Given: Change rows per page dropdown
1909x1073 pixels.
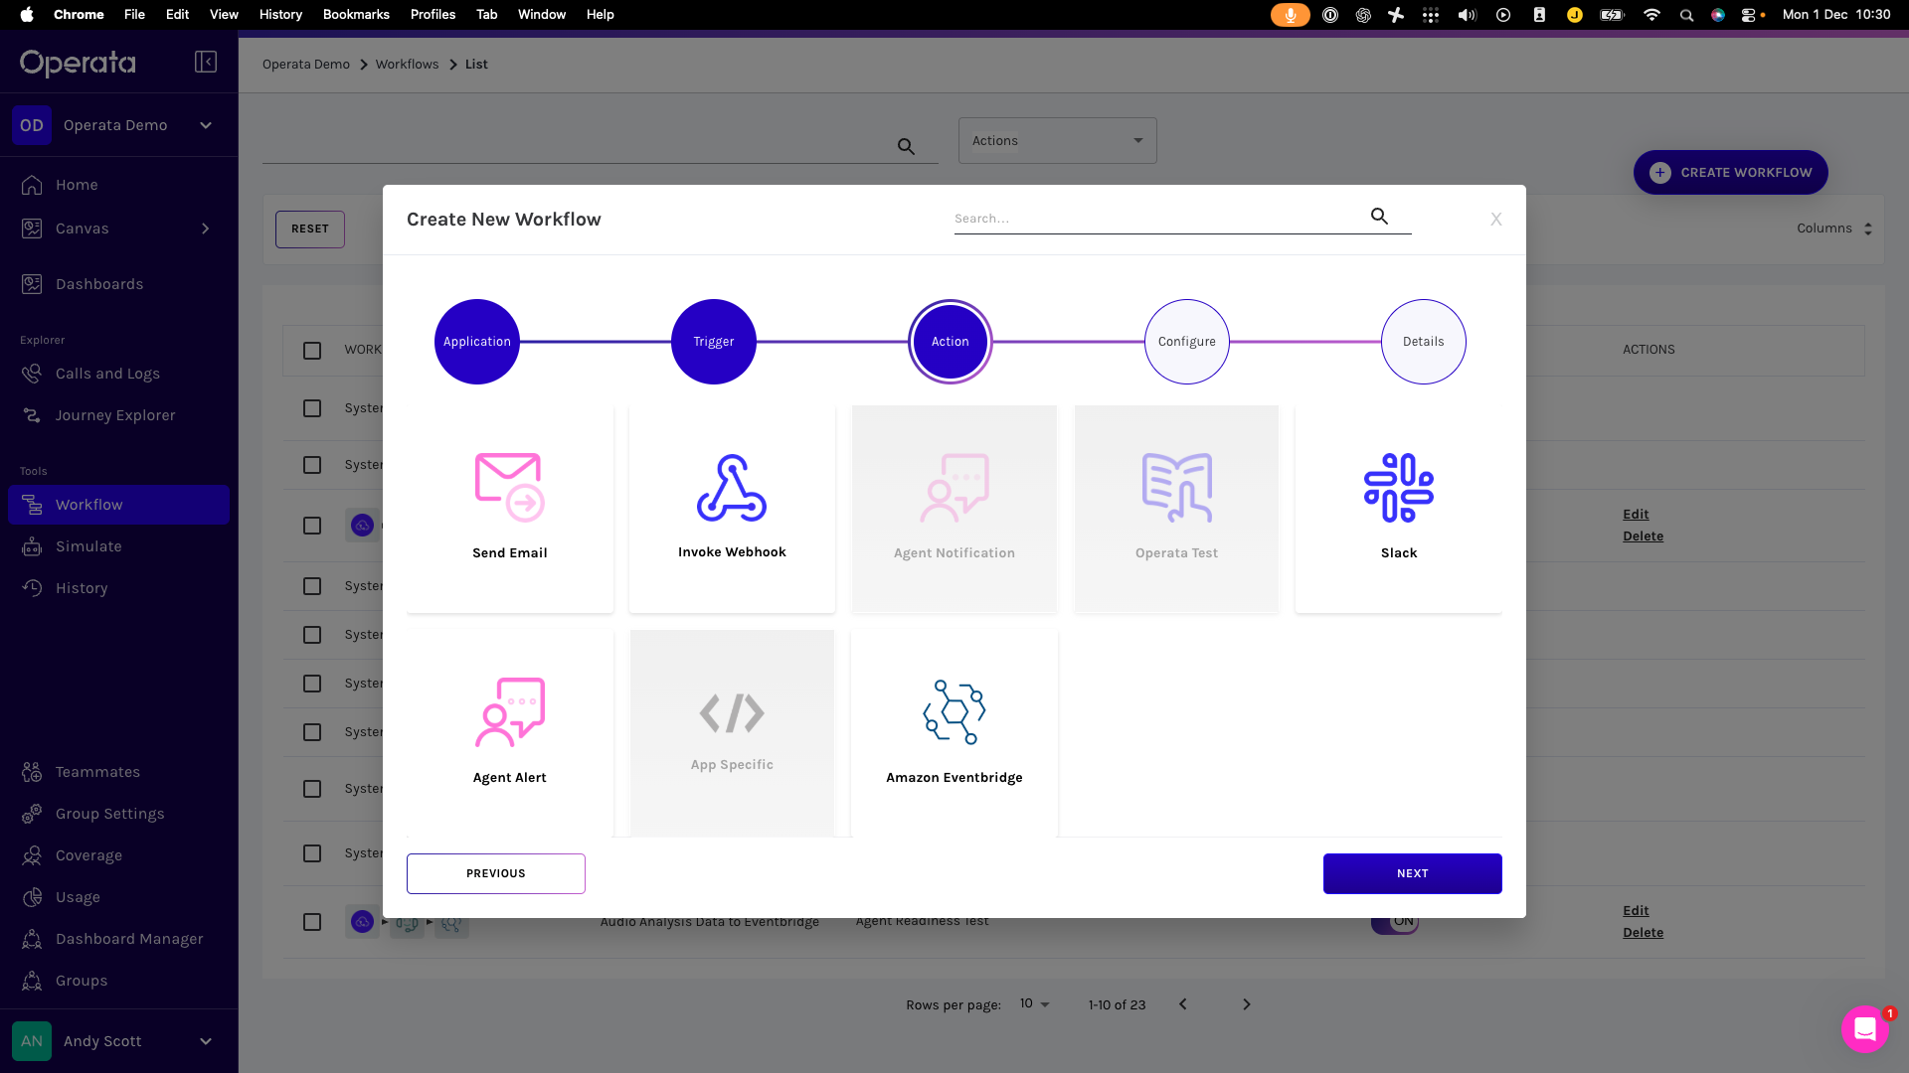Looking at the screenshot, I should tap(1035, 1004).
